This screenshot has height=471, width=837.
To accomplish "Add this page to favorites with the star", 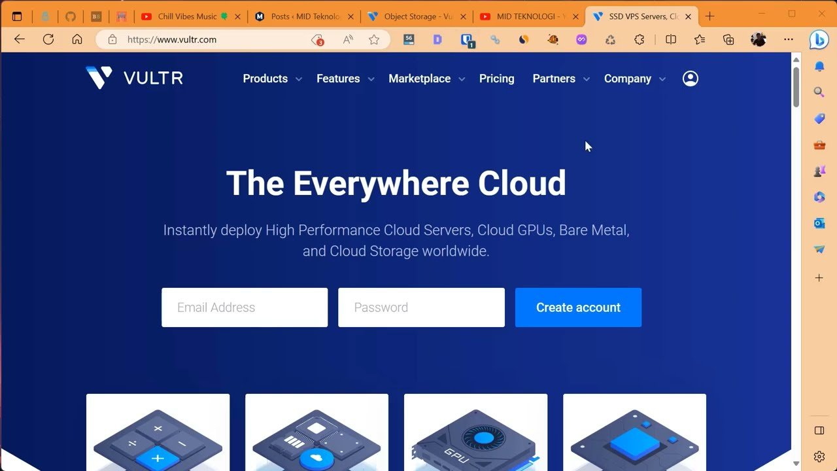I will coord(374,39).
